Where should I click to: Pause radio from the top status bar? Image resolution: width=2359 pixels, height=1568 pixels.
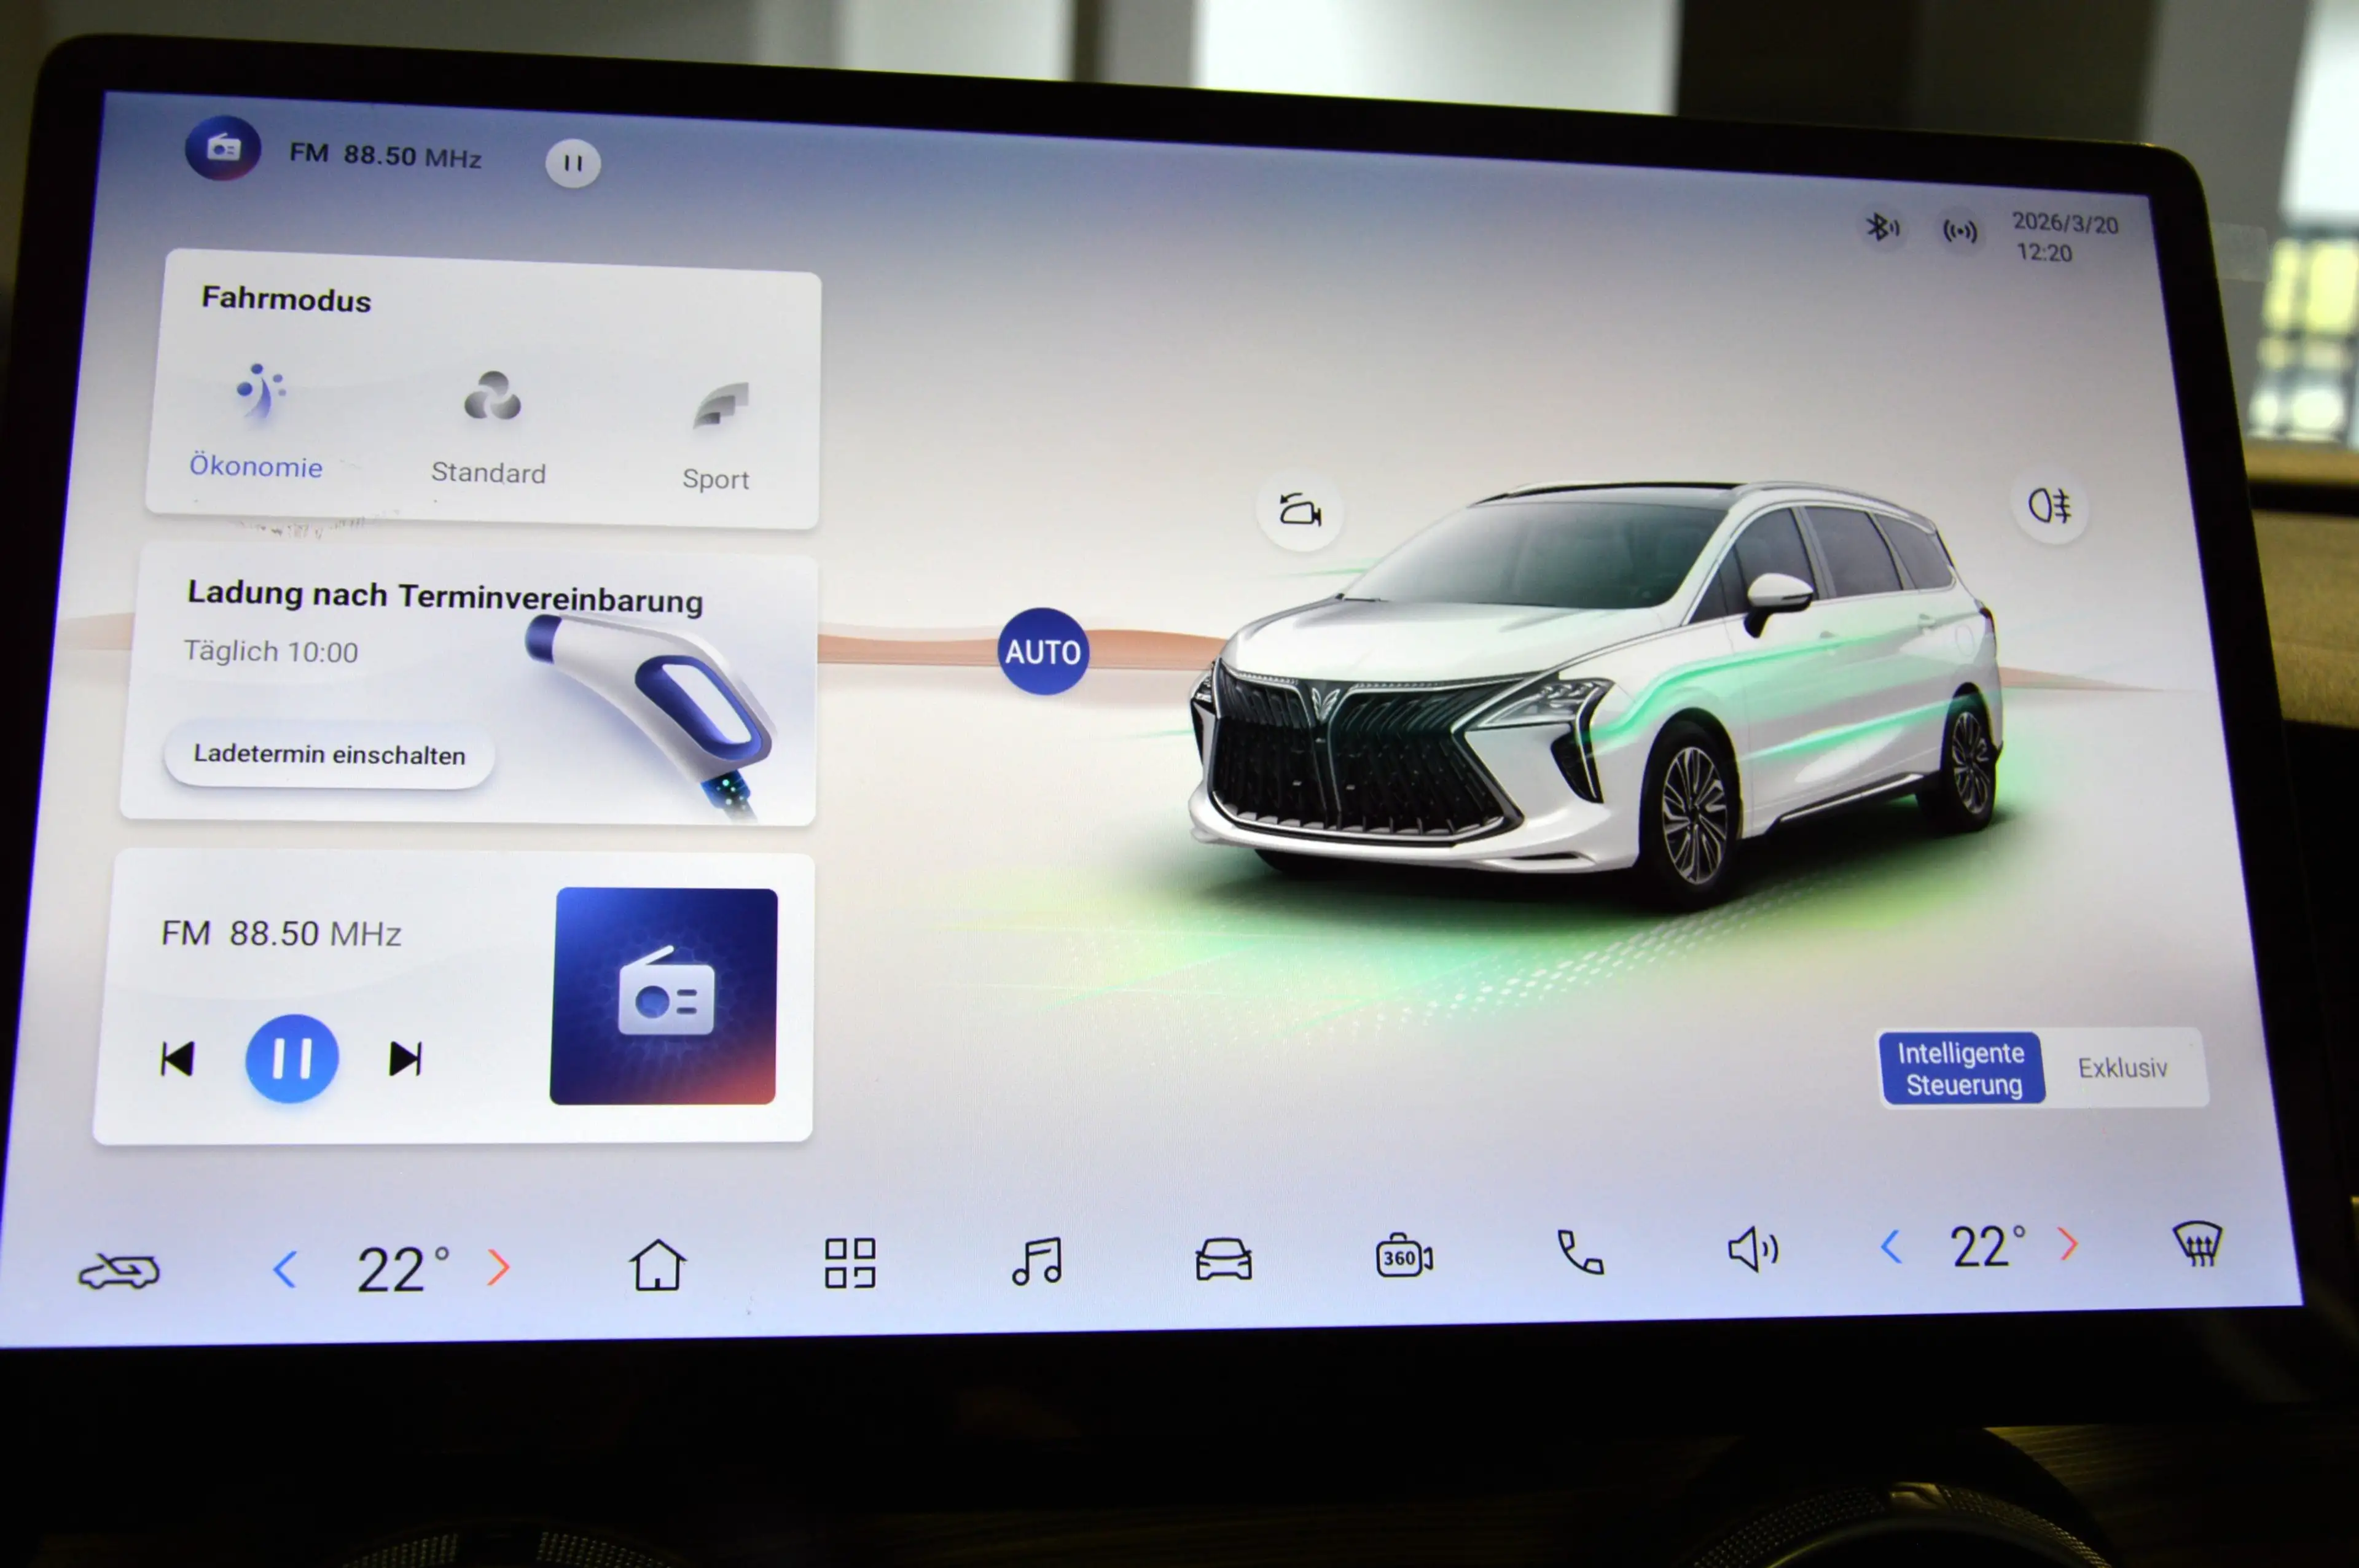point(573,163)
